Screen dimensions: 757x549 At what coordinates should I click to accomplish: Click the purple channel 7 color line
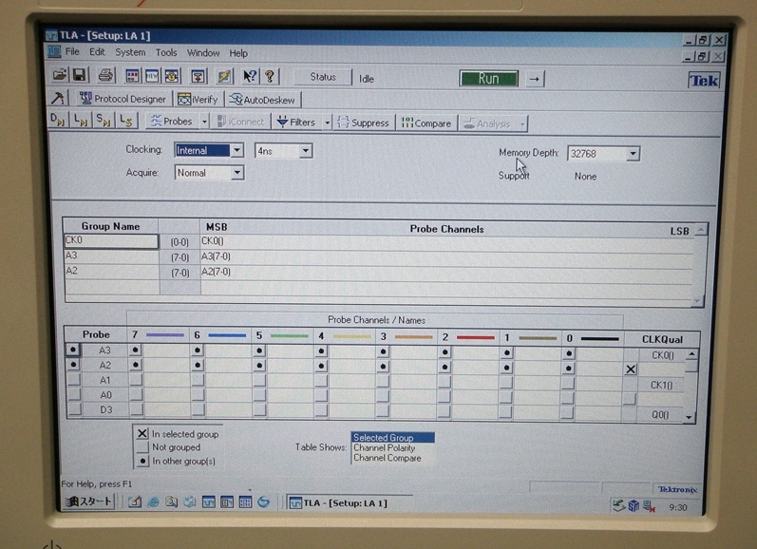click(164, 335)
